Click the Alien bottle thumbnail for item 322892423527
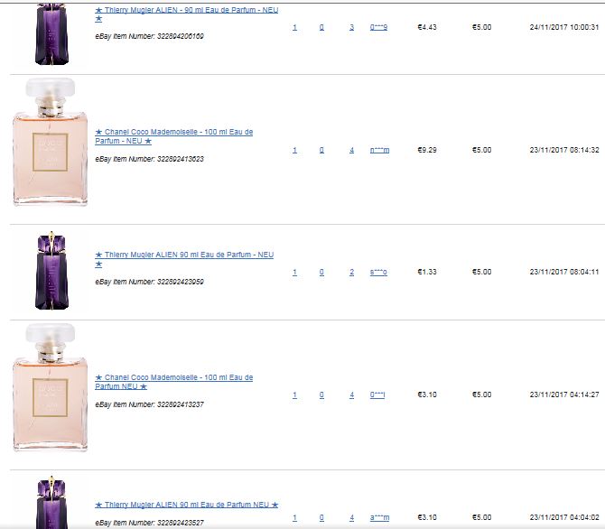 51,503
